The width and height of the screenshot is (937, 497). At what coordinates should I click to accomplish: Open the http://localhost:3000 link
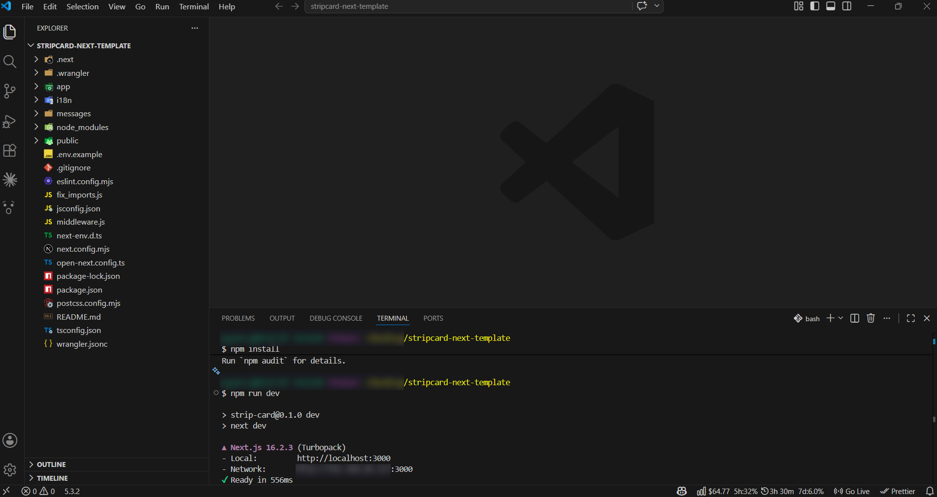tap(344, 458)
